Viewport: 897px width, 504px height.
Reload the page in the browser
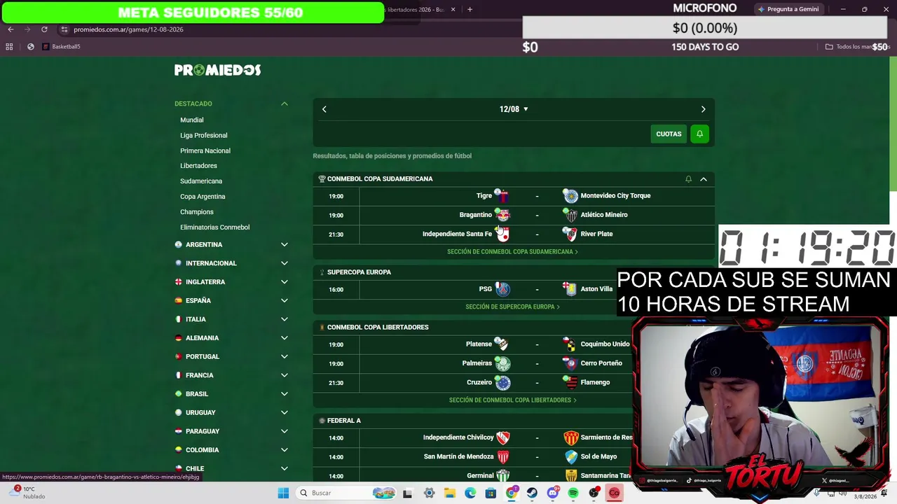(x=44, y=29)
